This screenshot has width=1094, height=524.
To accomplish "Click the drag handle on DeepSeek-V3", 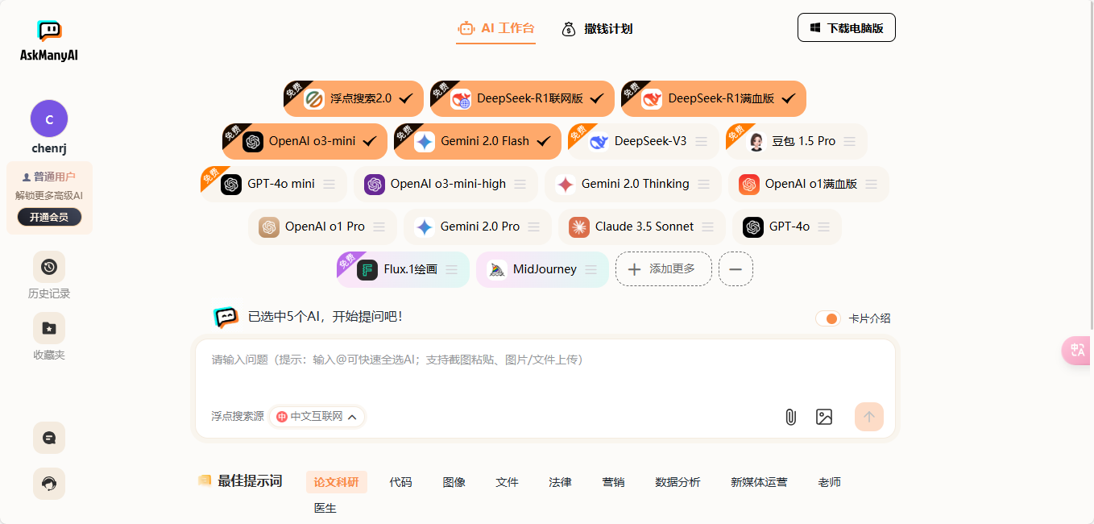I will (x=702, y=141).
